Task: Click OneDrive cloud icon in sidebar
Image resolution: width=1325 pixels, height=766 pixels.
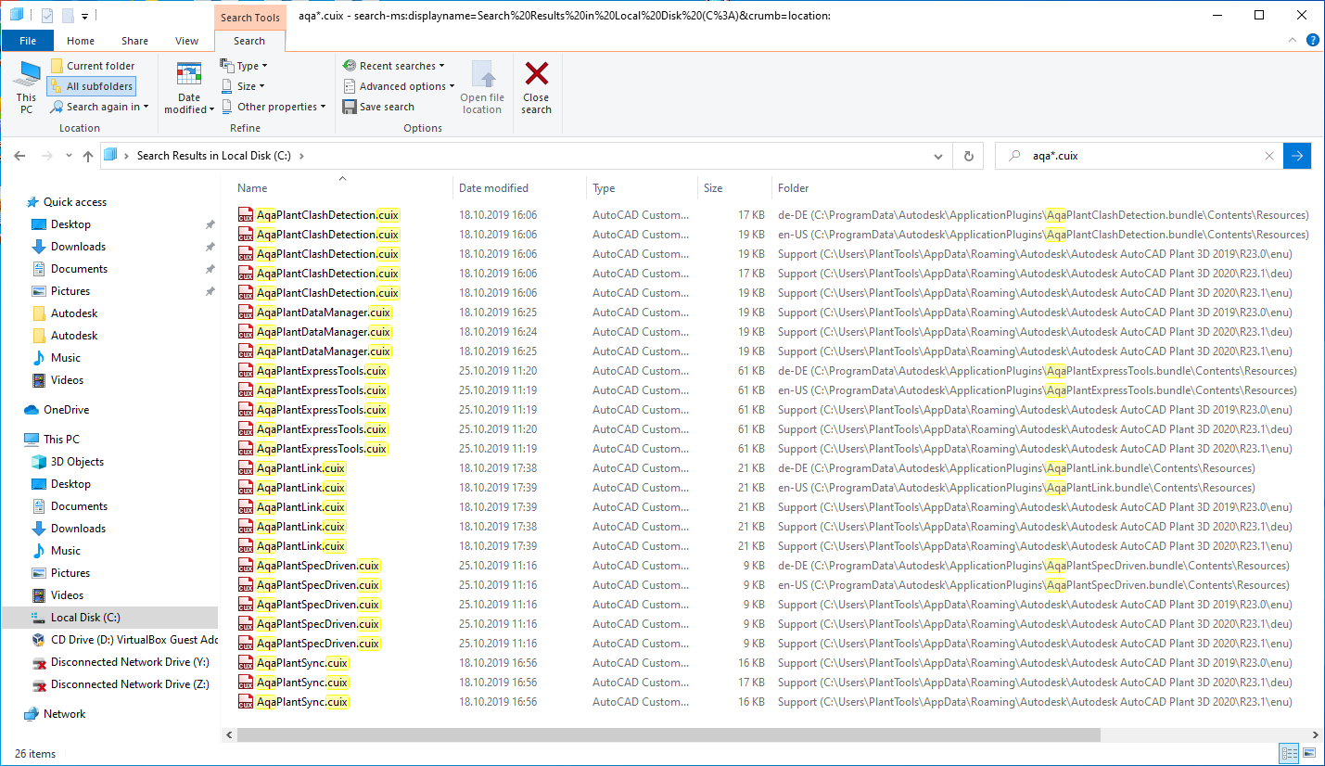Action: click(32, 410)
